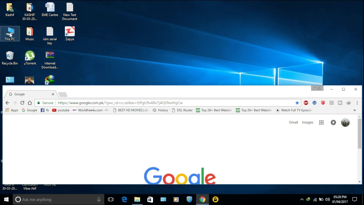Viewport: 364px width, 205px height.
Task: Click the bookmark star in address bar
Action: [297, 103]
